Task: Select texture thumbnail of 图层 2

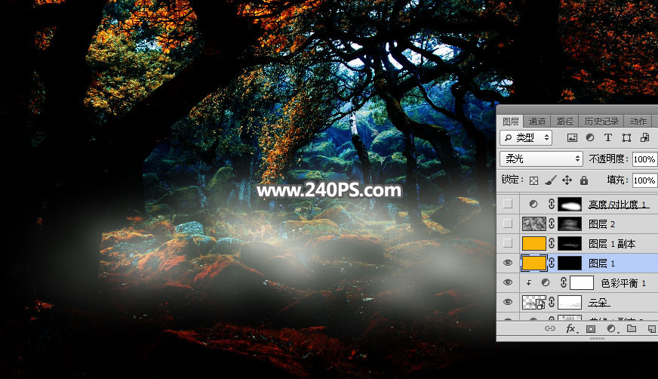Action: pyautogui.click(x=533, y=223)
